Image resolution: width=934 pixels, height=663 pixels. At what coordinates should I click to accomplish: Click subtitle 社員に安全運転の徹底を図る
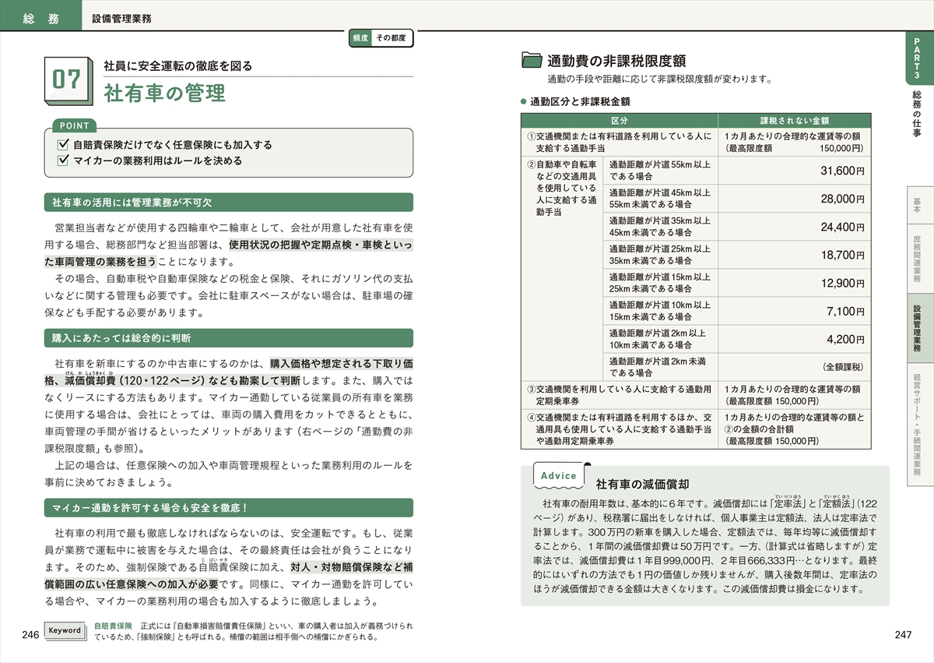point(178,65)
